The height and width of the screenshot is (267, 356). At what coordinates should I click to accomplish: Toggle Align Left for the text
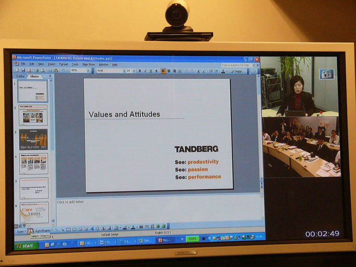[163, 71]
